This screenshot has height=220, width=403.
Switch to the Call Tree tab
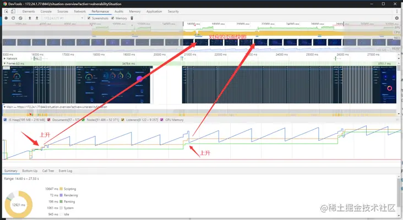[48, 170]
